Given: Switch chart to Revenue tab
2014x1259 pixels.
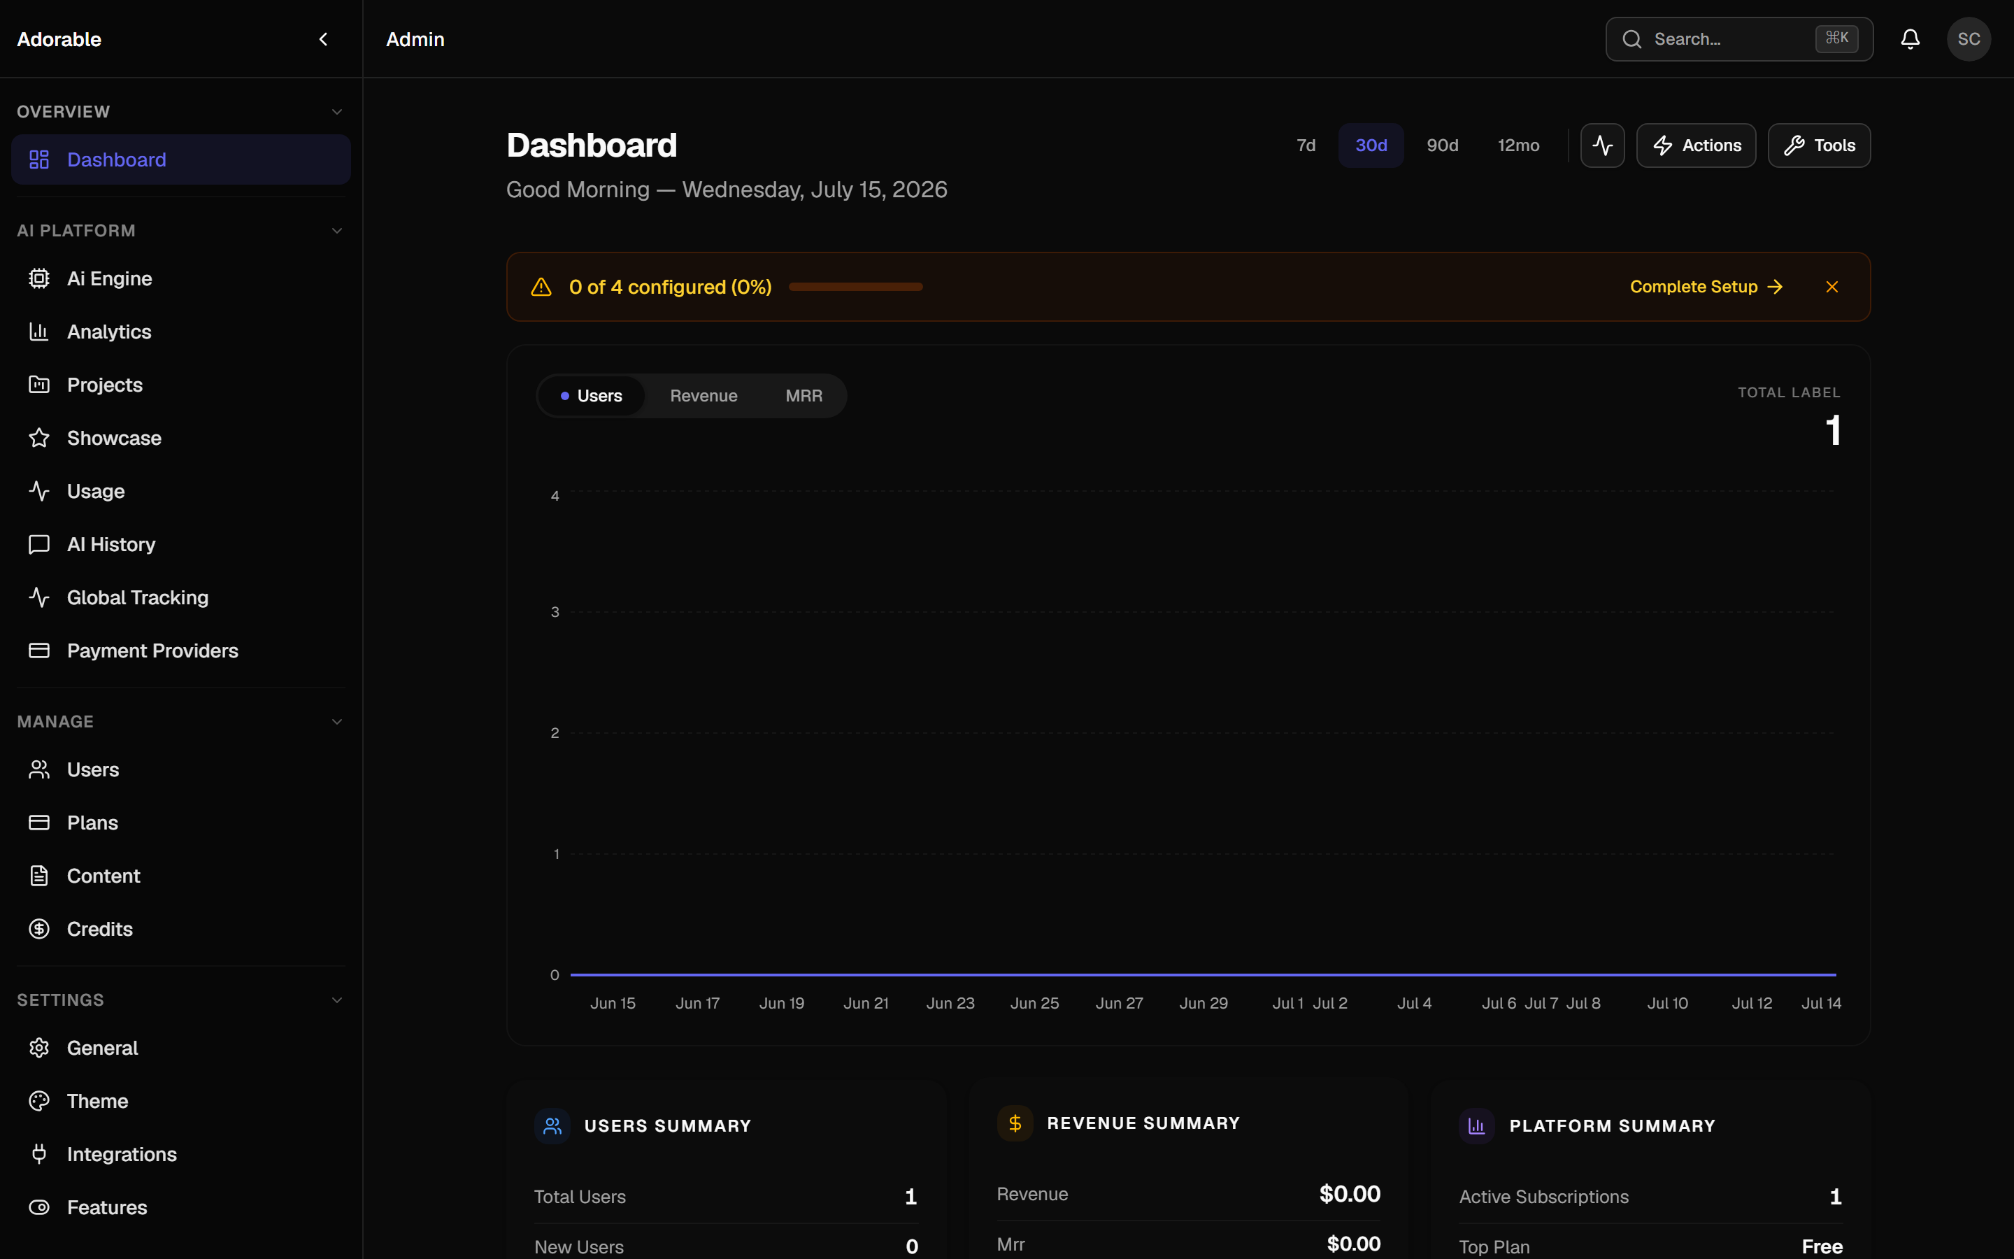Looking at the screenshot, I should (704, 395).
